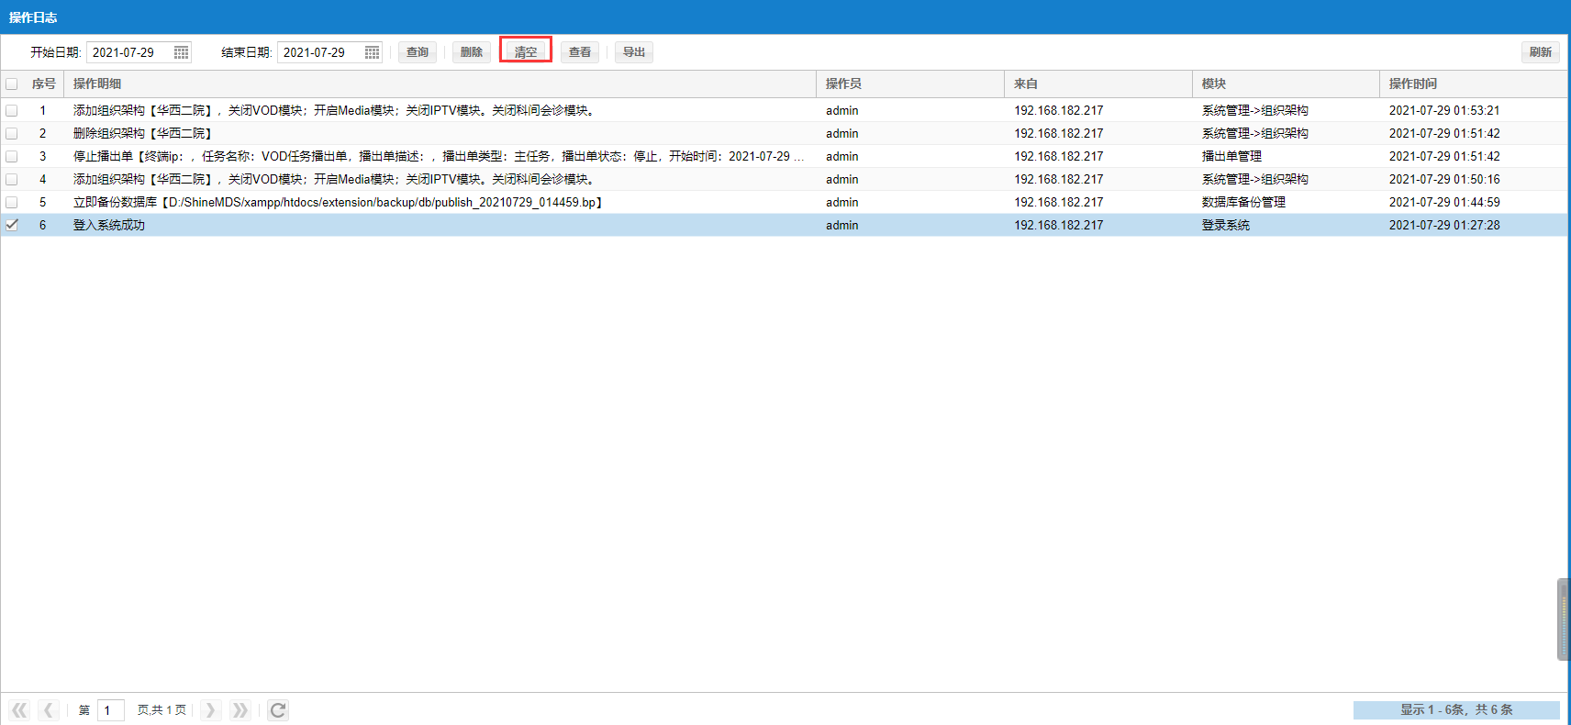Viewport: 1571px width, 725px height.
Task: Click the '显示 1 - 6条, 共 6 条' status text
Action: point(1456,710)
